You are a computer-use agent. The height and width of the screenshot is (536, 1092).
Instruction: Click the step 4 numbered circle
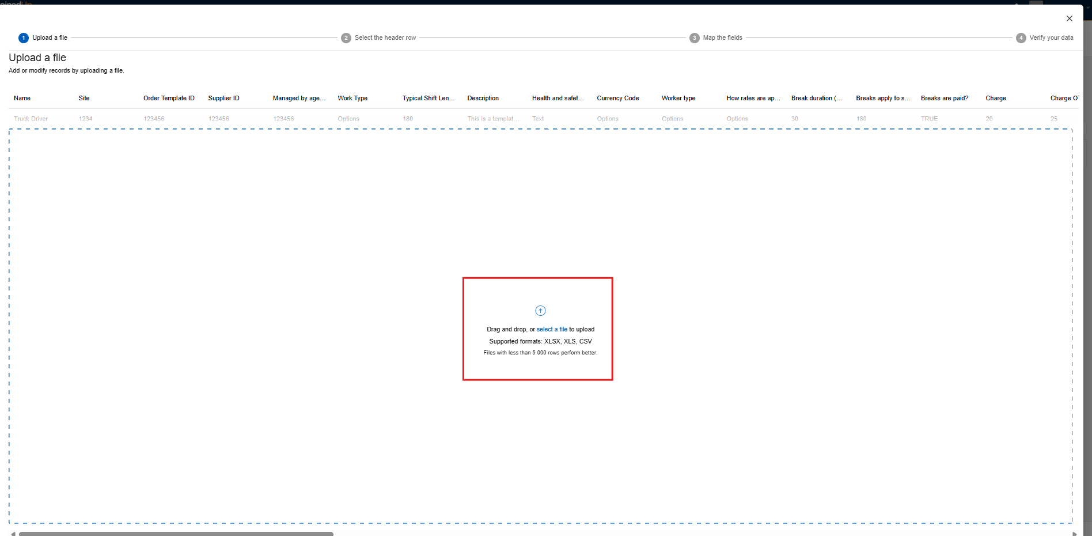click(x=1021, y=38)
